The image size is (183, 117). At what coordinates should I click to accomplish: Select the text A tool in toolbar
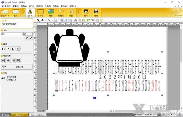click(x=43, y=20)
